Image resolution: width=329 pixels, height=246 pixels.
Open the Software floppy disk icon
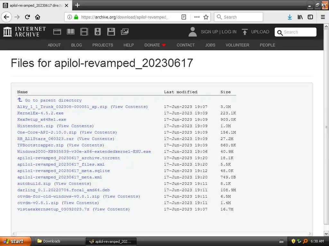click(111, 32)
